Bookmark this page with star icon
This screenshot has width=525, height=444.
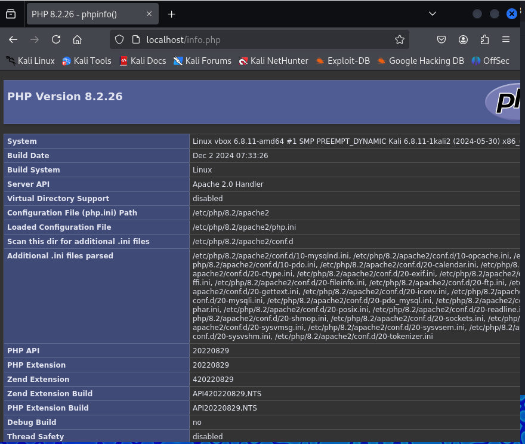coord(399,39)
